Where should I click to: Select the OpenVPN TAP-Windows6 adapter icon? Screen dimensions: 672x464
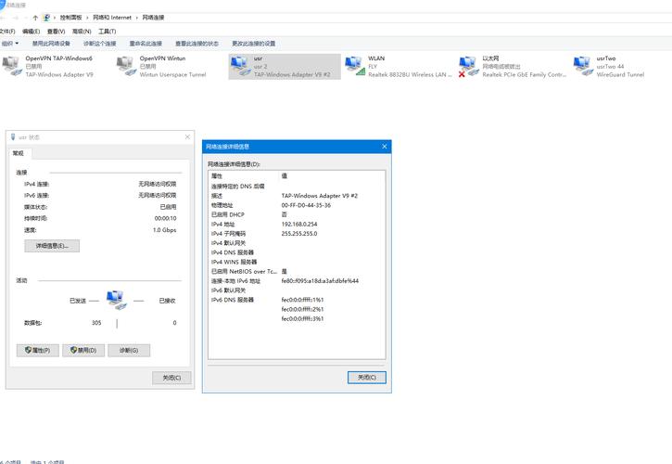(x=12, y=66)
